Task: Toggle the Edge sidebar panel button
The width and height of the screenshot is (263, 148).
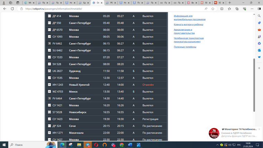Action: pyautogui.click(x=259, y=9)
